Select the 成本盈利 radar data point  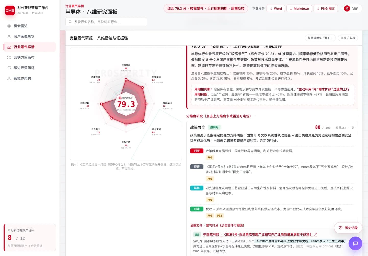[146, 104]
